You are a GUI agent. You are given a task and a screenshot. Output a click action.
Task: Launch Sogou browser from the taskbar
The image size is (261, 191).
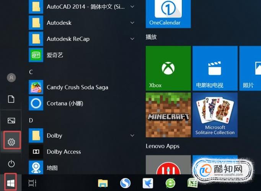pyautogui.click(x=126, y=183)
